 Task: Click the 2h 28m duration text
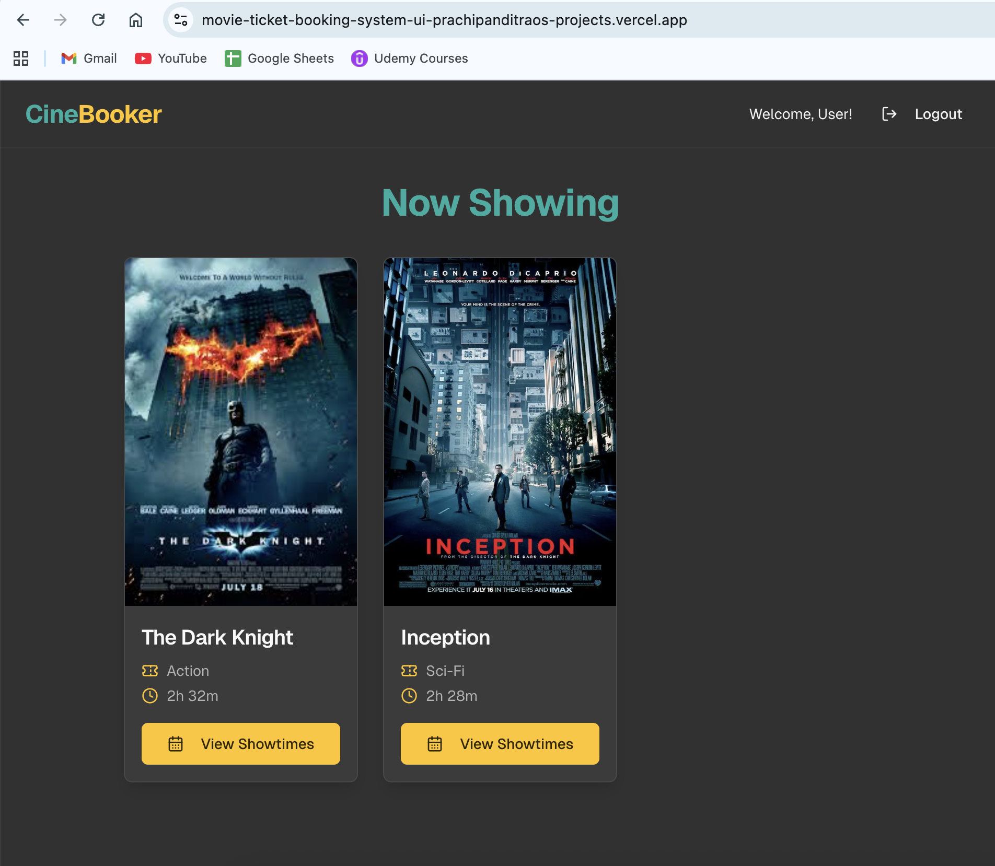click(452, 696)
